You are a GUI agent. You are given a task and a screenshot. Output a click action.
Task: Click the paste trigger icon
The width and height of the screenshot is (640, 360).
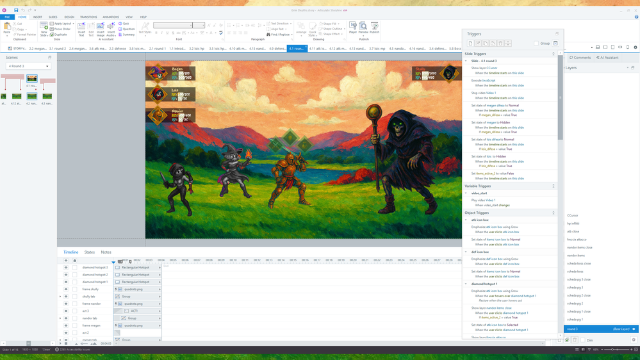(493, 44)
